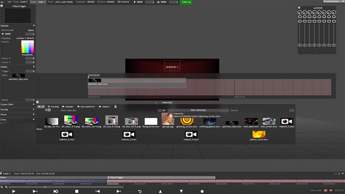Toggle the first button in bcf2000 lower button row
The width and height of the screenshot is (345, 194).
[x=300, y=21]
